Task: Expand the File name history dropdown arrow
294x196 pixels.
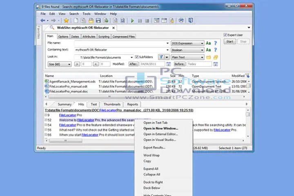Action: coord(167,43)
